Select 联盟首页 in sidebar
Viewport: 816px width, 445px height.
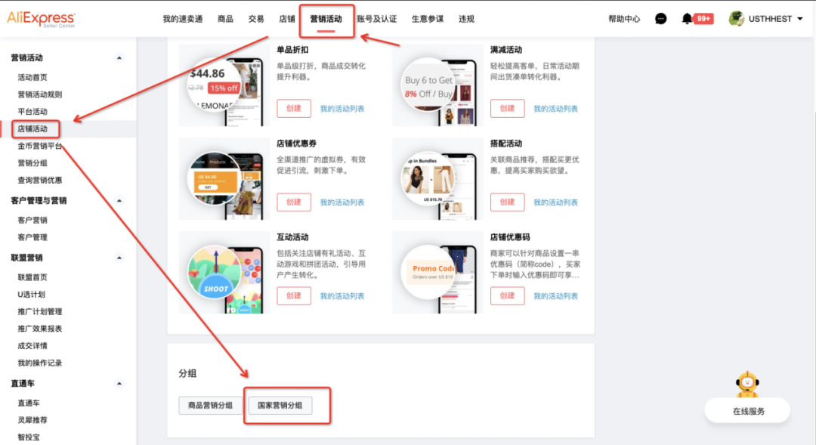[32, 277]
